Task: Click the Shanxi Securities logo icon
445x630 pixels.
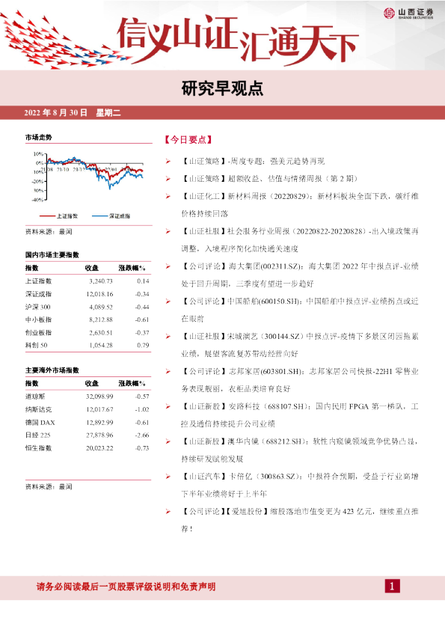Action: [x=389, y=13]
